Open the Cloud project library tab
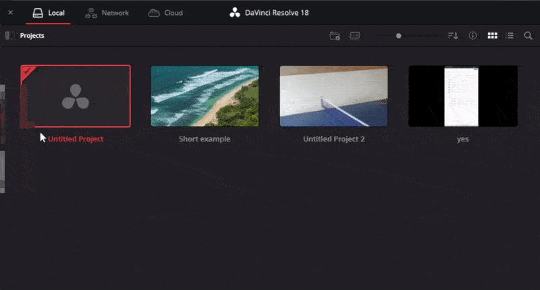 (x=165, y=13)
